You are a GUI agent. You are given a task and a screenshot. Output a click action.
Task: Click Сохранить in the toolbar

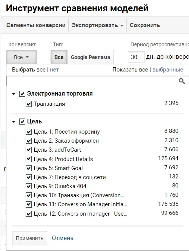point(145,25)
